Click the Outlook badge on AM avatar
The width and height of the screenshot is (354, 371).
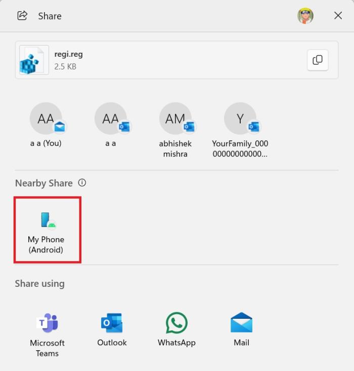[189, 126]
